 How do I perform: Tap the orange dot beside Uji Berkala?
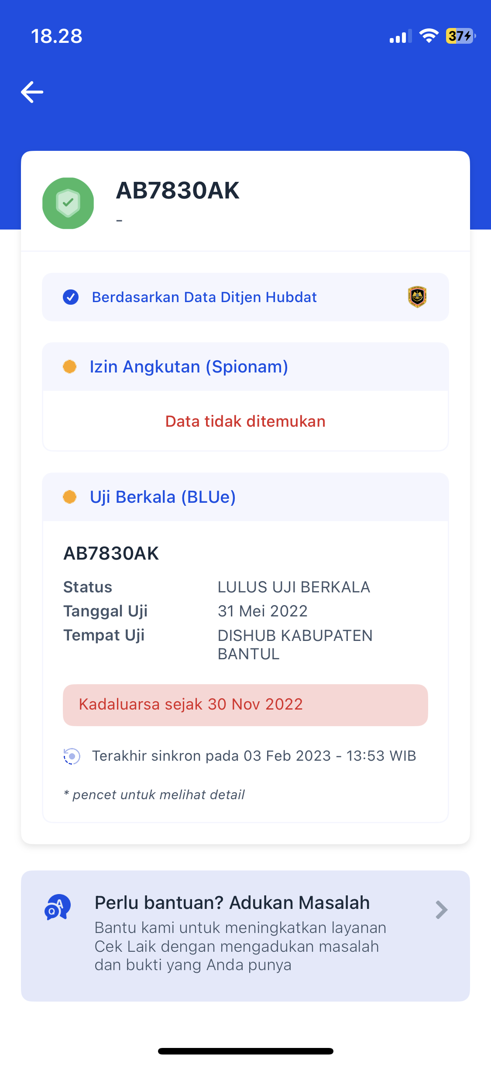[x=70, y=497]
